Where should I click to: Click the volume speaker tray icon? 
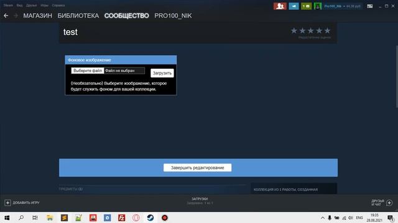click(x=351, y=217)
